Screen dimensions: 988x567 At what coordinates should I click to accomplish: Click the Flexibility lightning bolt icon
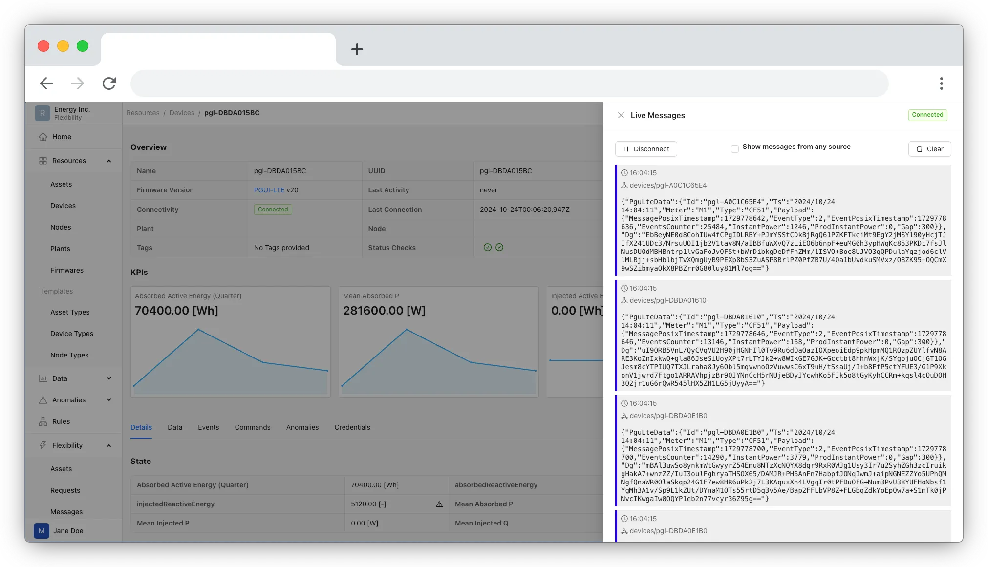click(x=43, y=445)
